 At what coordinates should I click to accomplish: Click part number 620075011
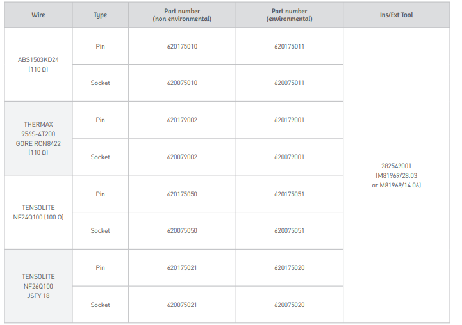point(290,83)
